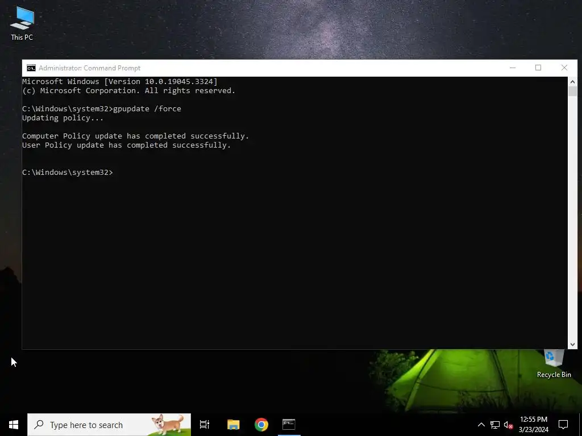Click 'Updating policy...' output line

pyautogui.click(x=63, y=118)
